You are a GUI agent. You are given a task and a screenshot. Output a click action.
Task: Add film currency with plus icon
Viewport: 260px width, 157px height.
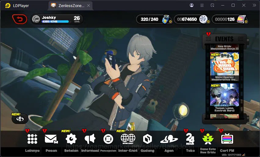(x=246, y=22)
